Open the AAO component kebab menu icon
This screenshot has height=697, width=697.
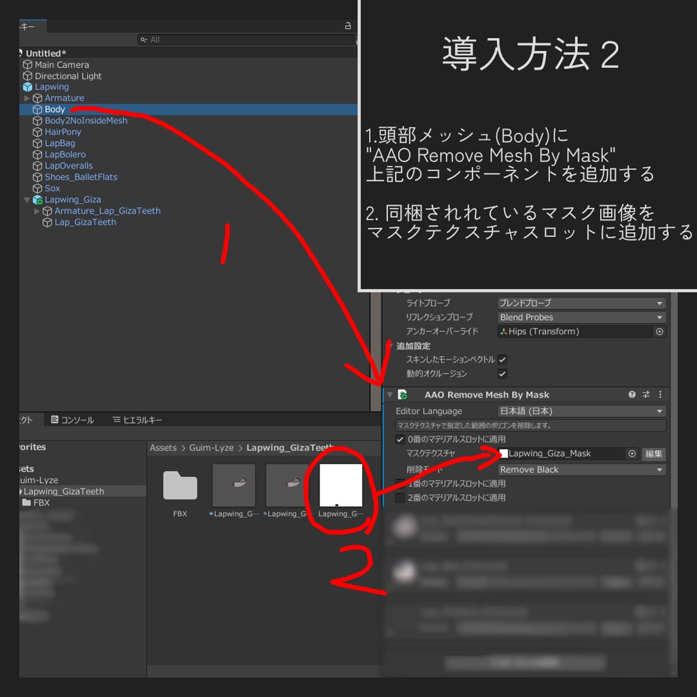tap(660, 394)
